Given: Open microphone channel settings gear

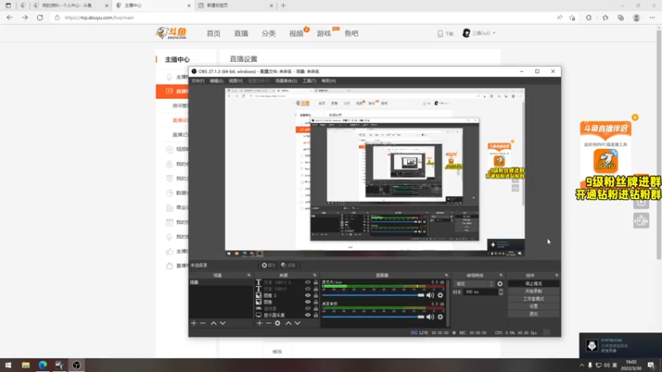Looking at the screenshot, I should tap(440, 295).
